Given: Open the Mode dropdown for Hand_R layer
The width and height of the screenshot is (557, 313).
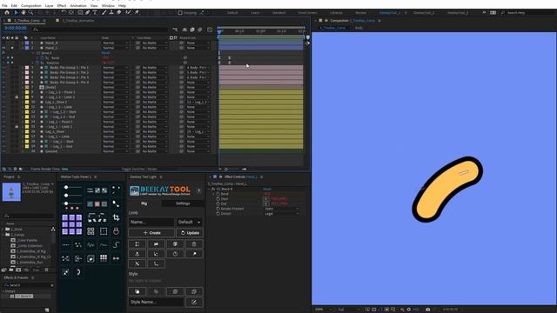Looking at the screenshot, I should tap(115, 43).
